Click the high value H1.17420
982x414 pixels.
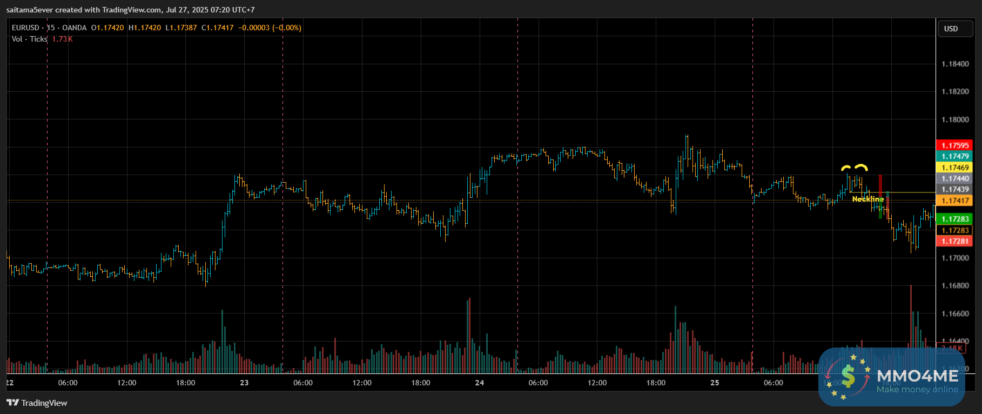point(145,28)
